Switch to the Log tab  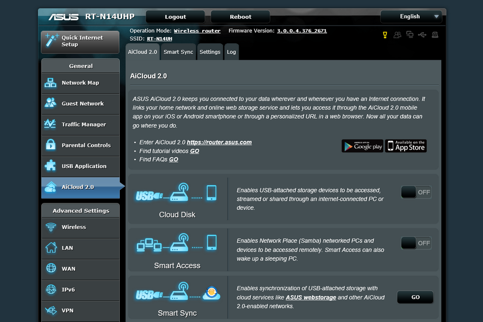click(231, 52)
